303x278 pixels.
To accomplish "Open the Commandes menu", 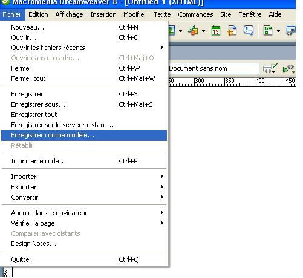I will coord(195,14).
